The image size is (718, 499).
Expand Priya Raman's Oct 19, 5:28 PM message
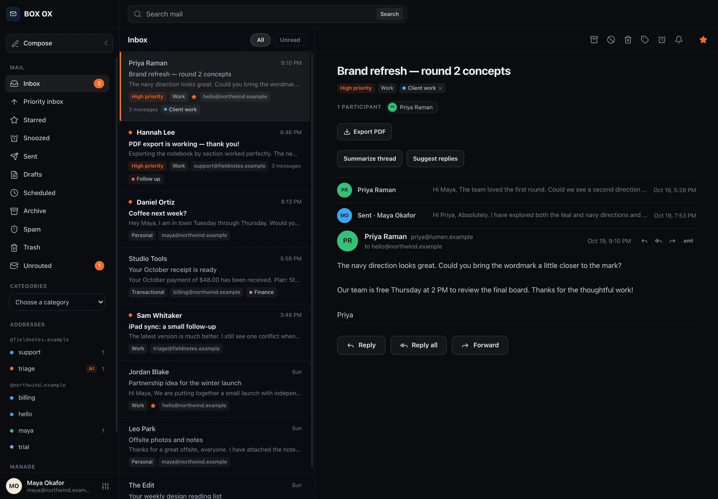point(517,190)
